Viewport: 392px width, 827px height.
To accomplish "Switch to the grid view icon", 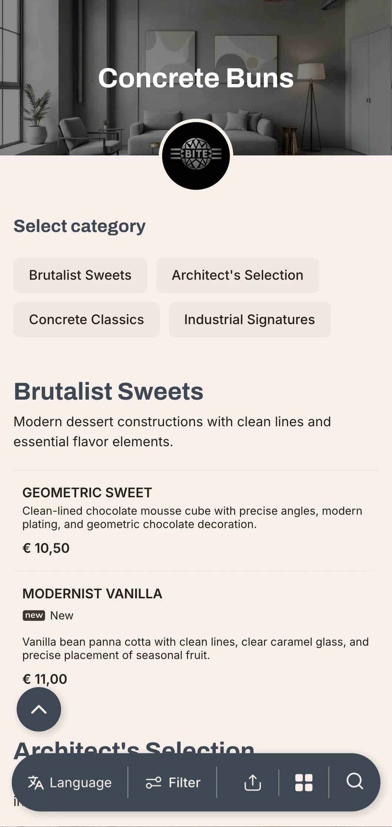I will point(304,782).
